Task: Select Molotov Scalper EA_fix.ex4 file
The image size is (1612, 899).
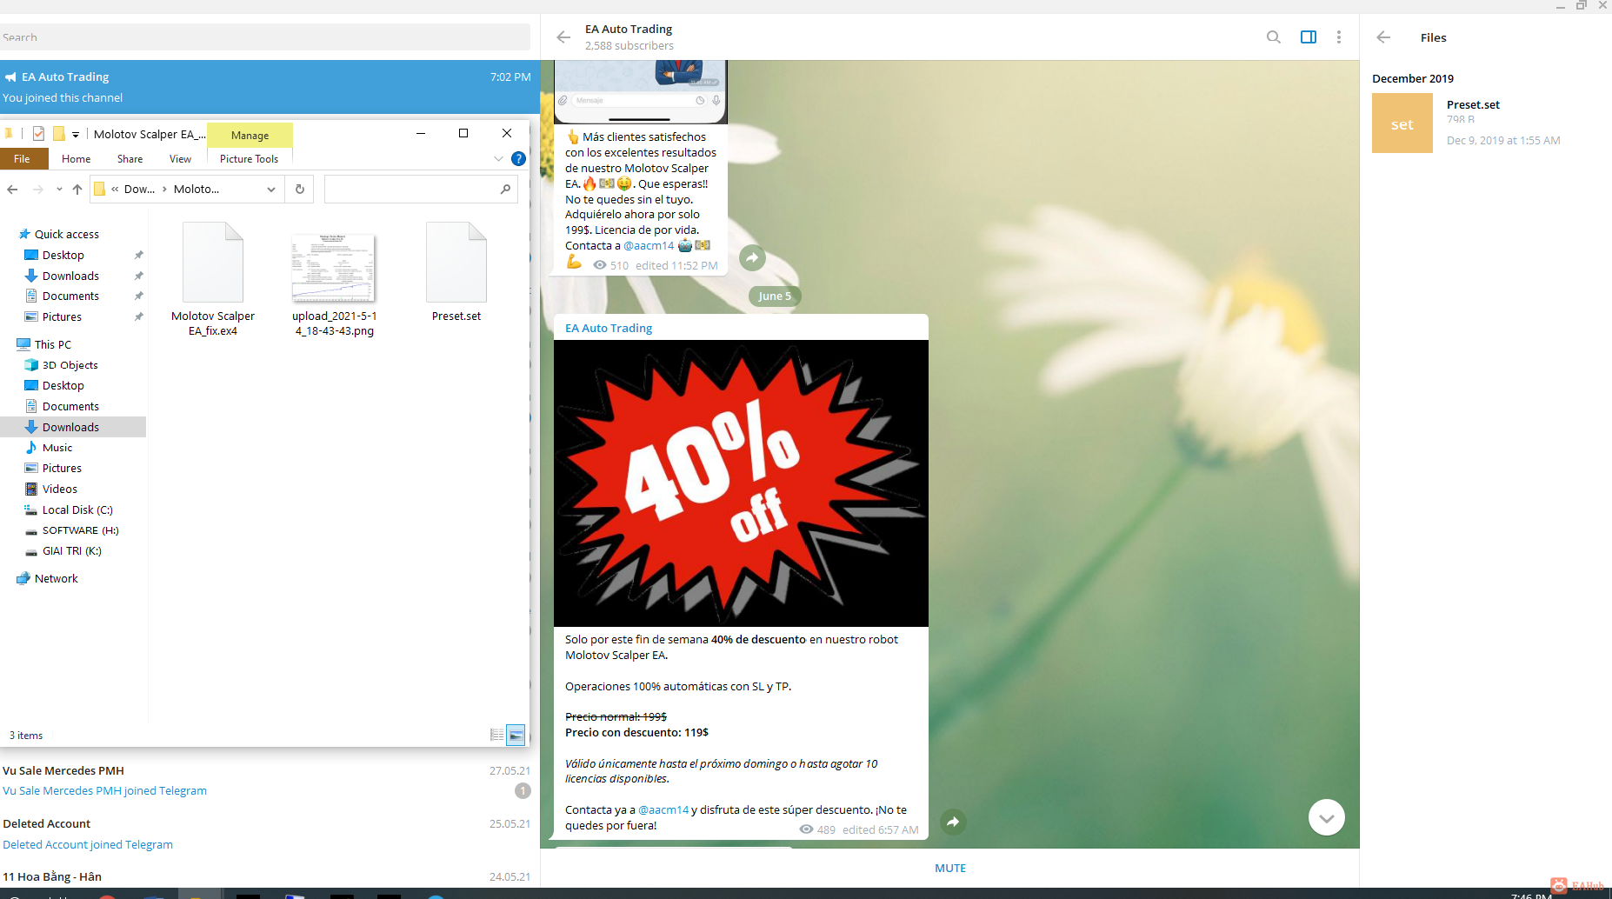Action: (213, 280)
